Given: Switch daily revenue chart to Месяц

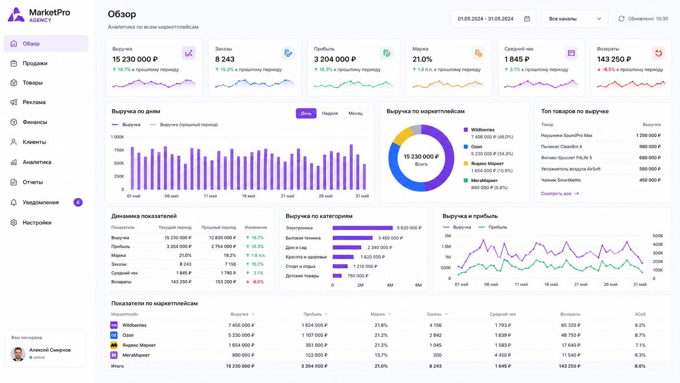Looking at the screenshot, I should [x=355, y=113].
